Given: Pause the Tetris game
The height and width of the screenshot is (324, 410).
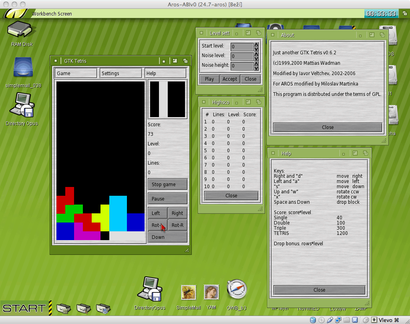Looking at the screenshot, I should [x=167, y=199].
